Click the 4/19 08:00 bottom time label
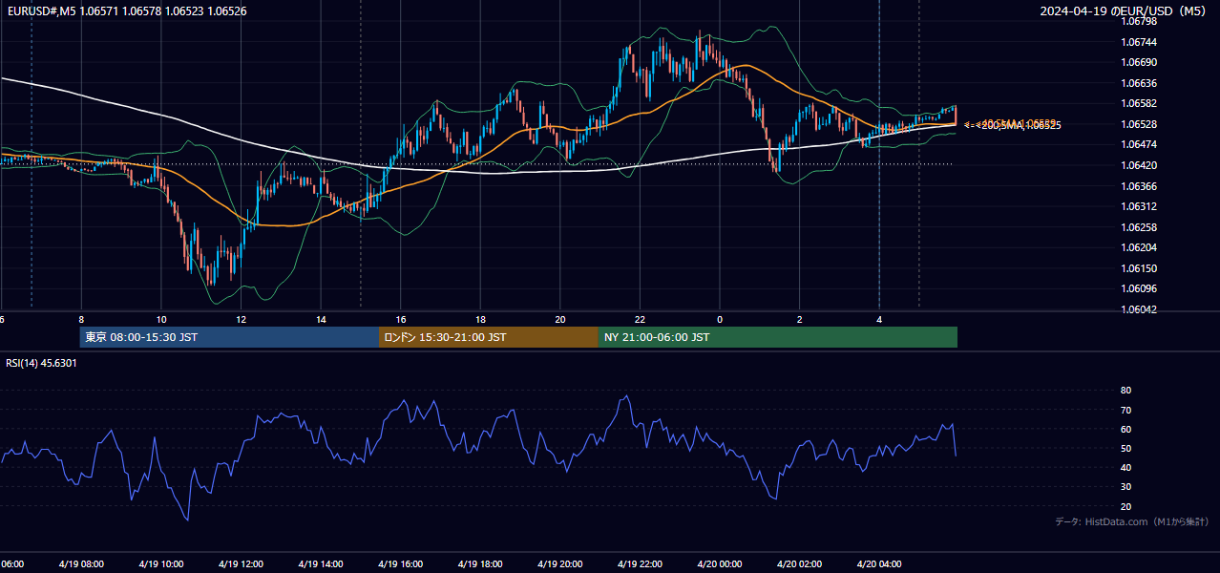This screenshot has width=1220, height=573. 81,564
